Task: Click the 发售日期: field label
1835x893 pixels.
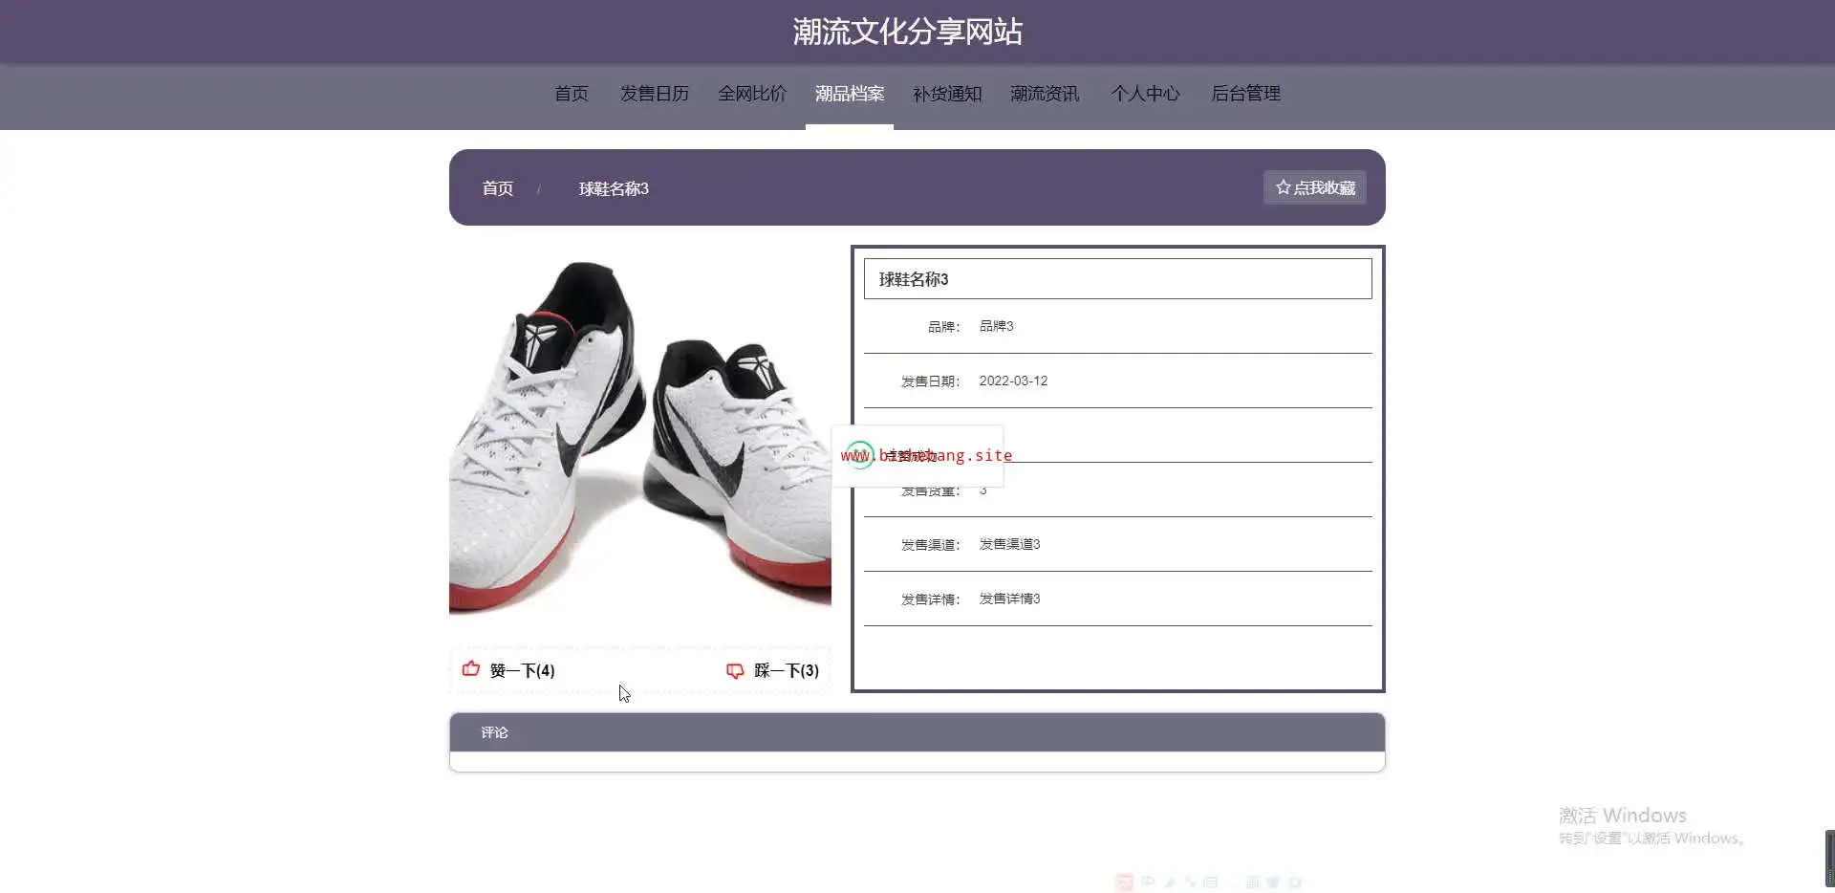Action: [x=930, y=381]
